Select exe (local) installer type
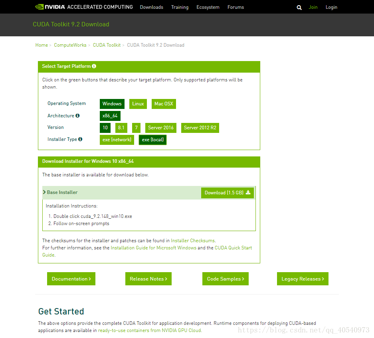 (152, 140)
